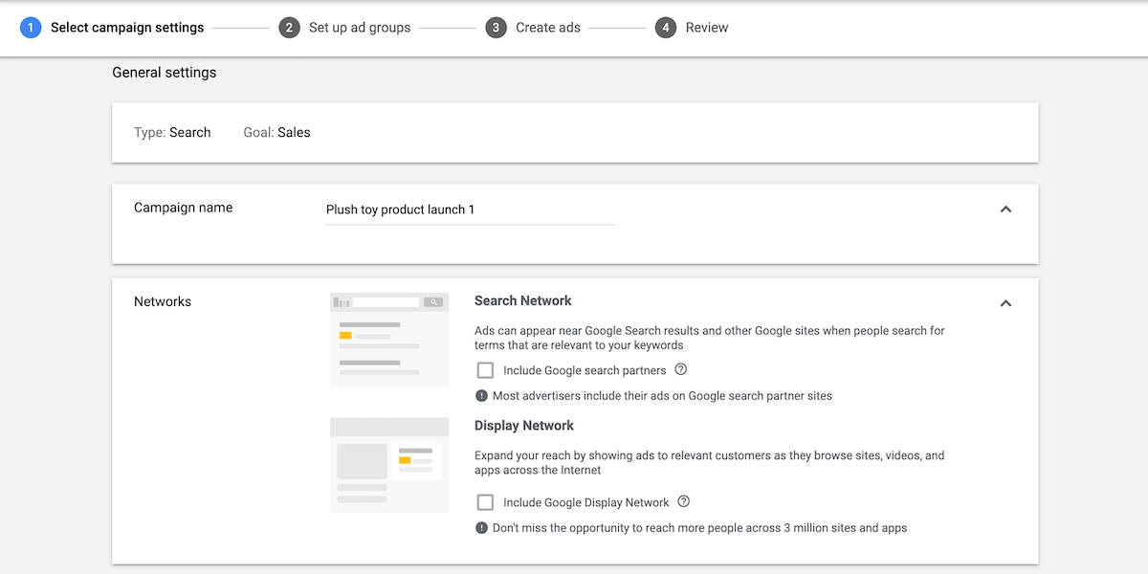Click the Display Network illustration thumbnail

389,464
